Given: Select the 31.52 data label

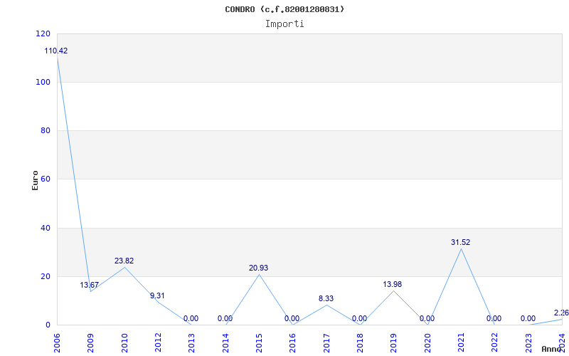Looking at the screenshot, I should [460, 242].
